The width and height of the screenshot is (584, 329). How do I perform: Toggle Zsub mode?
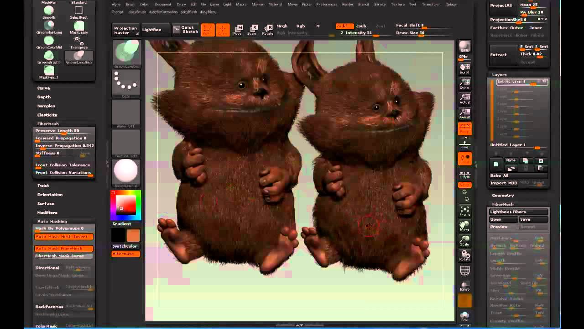click(x=361, y=26)
